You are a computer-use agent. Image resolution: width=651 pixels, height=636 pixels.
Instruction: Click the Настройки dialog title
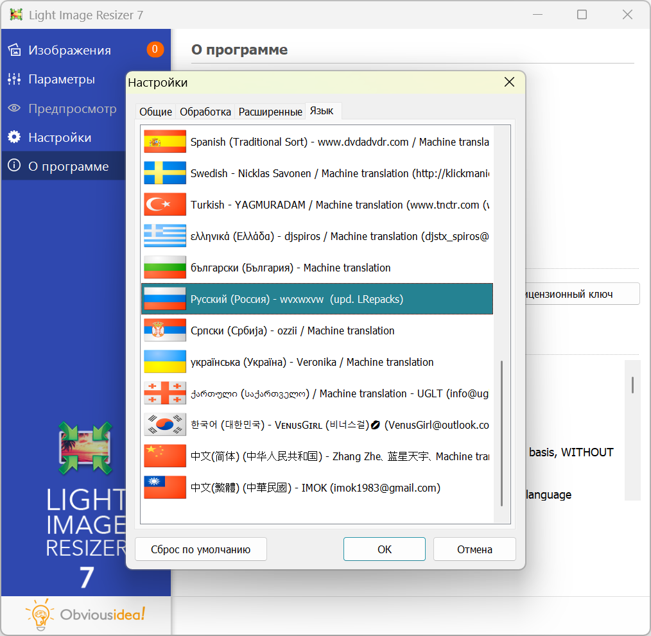pyautogui.click(x=158, y=82)
